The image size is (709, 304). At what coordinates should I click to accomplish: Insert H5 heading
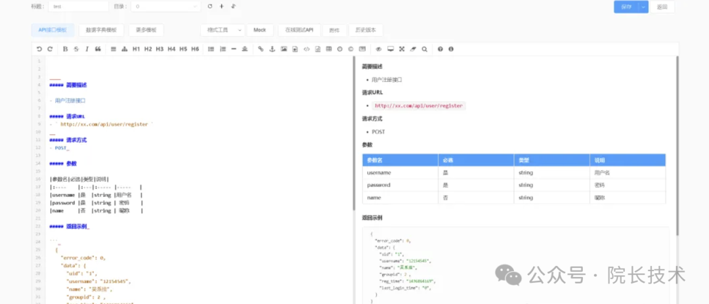(x=183, y=49)
